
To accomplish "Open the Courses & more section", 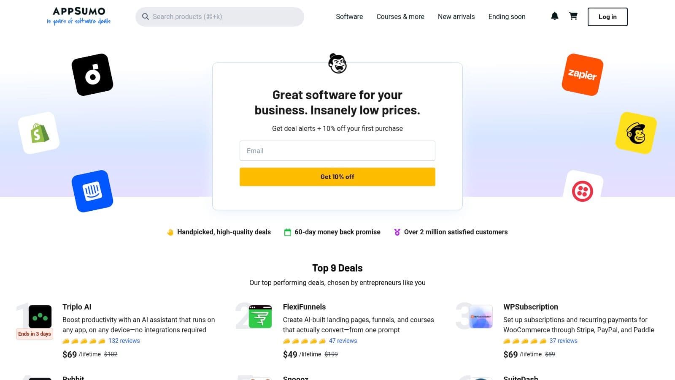I will click(x=400, y=16).
